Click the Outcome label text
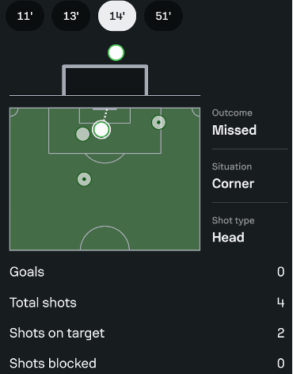Viewport: 293px width, 374px height. [x=232, y=113]
